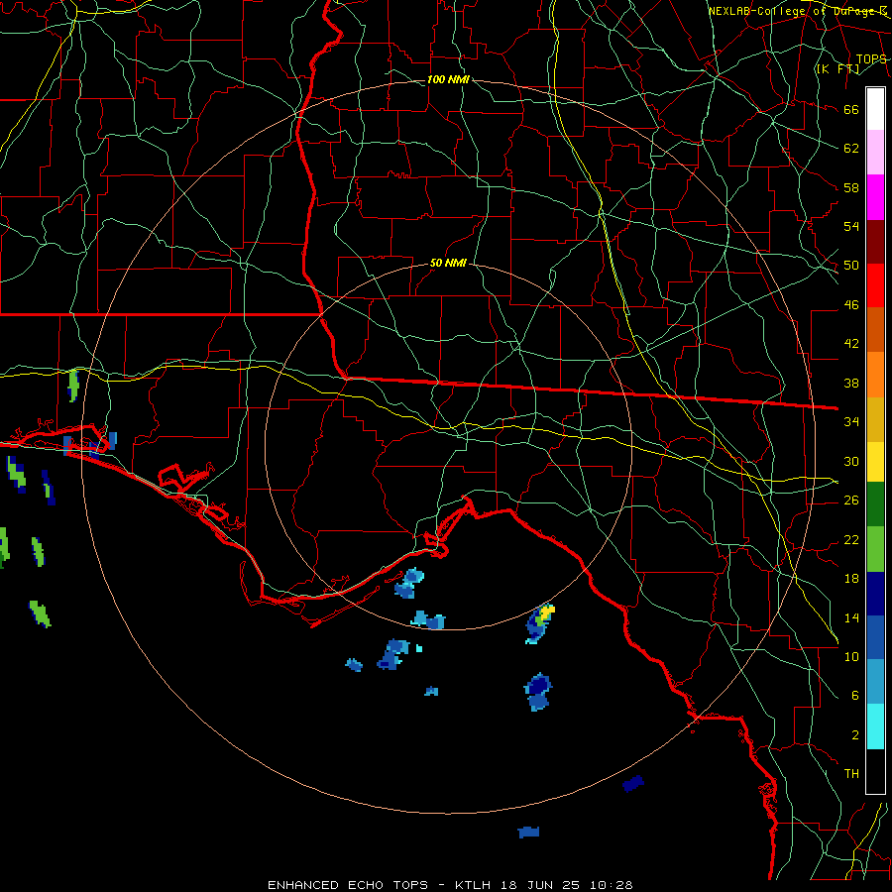
Task: Click the legend value 34
Action: (x=851, y=422)
